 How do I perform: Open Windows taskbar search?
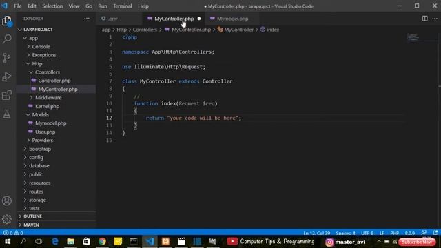[23, 241]
